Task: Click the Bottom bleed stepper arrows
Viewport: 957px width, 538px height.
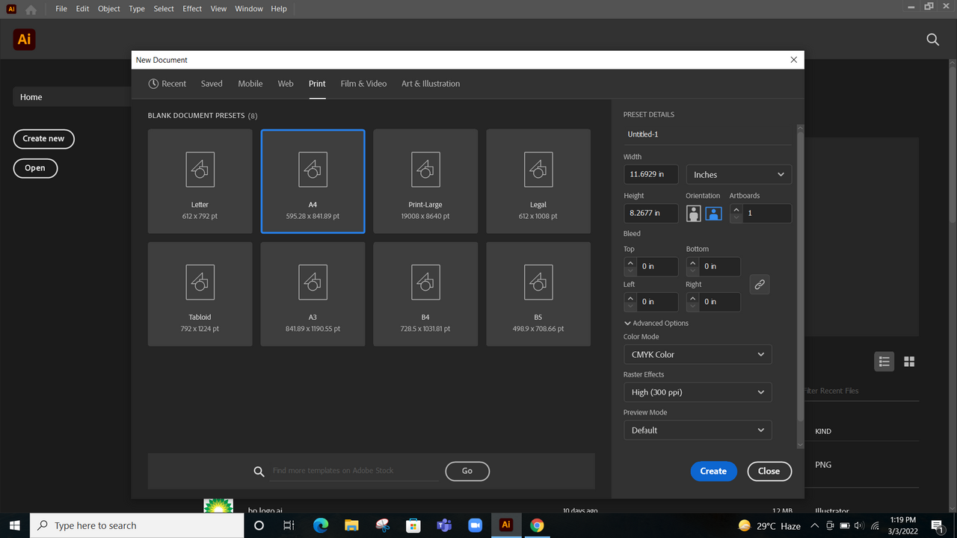Action: tap(692, 266)
